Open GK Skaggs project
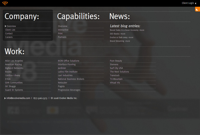200x135 pixels. (x=10, y=86)
